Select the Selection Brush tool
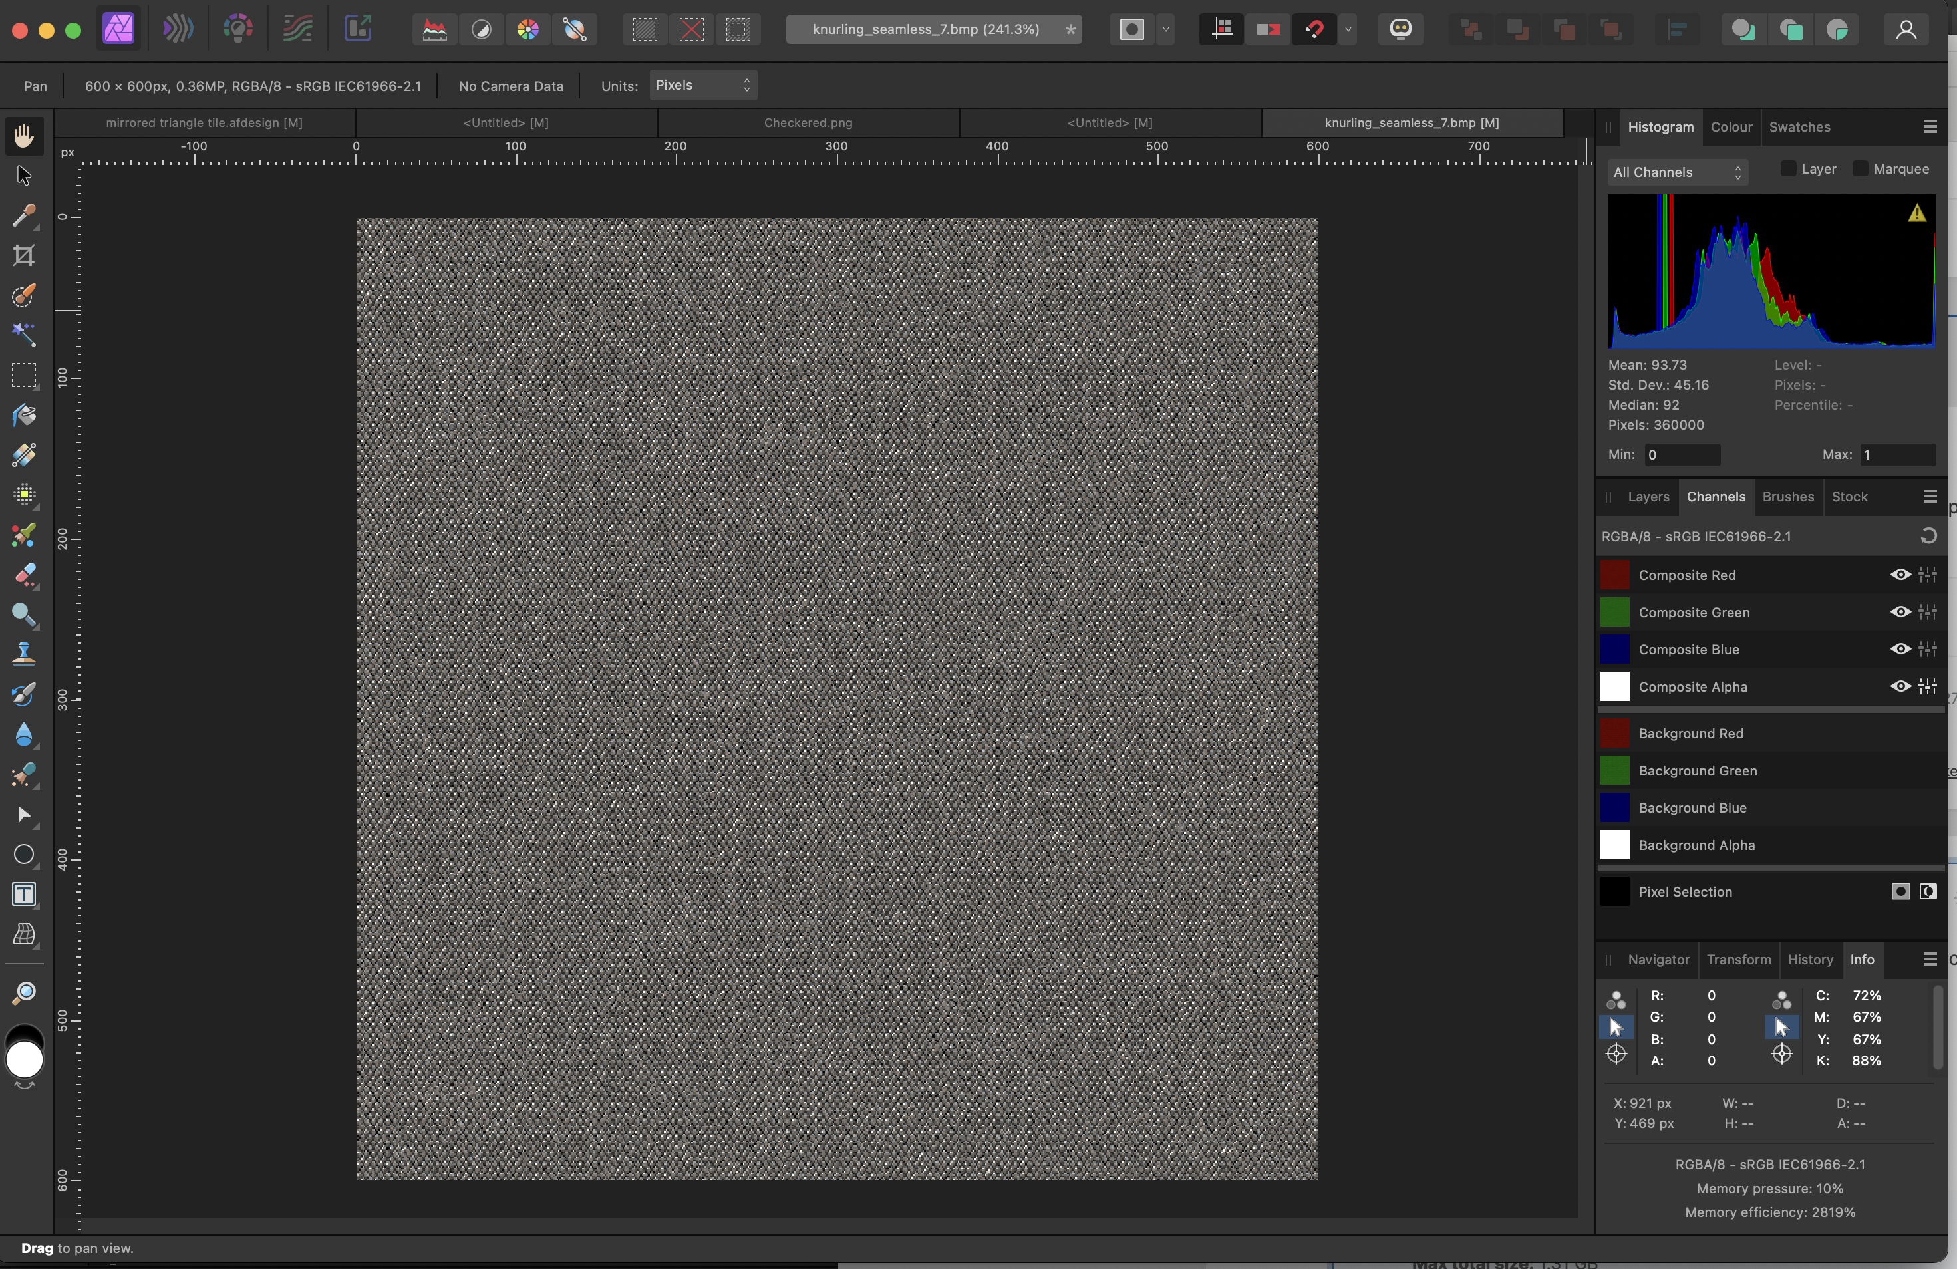The image size is (1957, 1269). click(24, 295)
